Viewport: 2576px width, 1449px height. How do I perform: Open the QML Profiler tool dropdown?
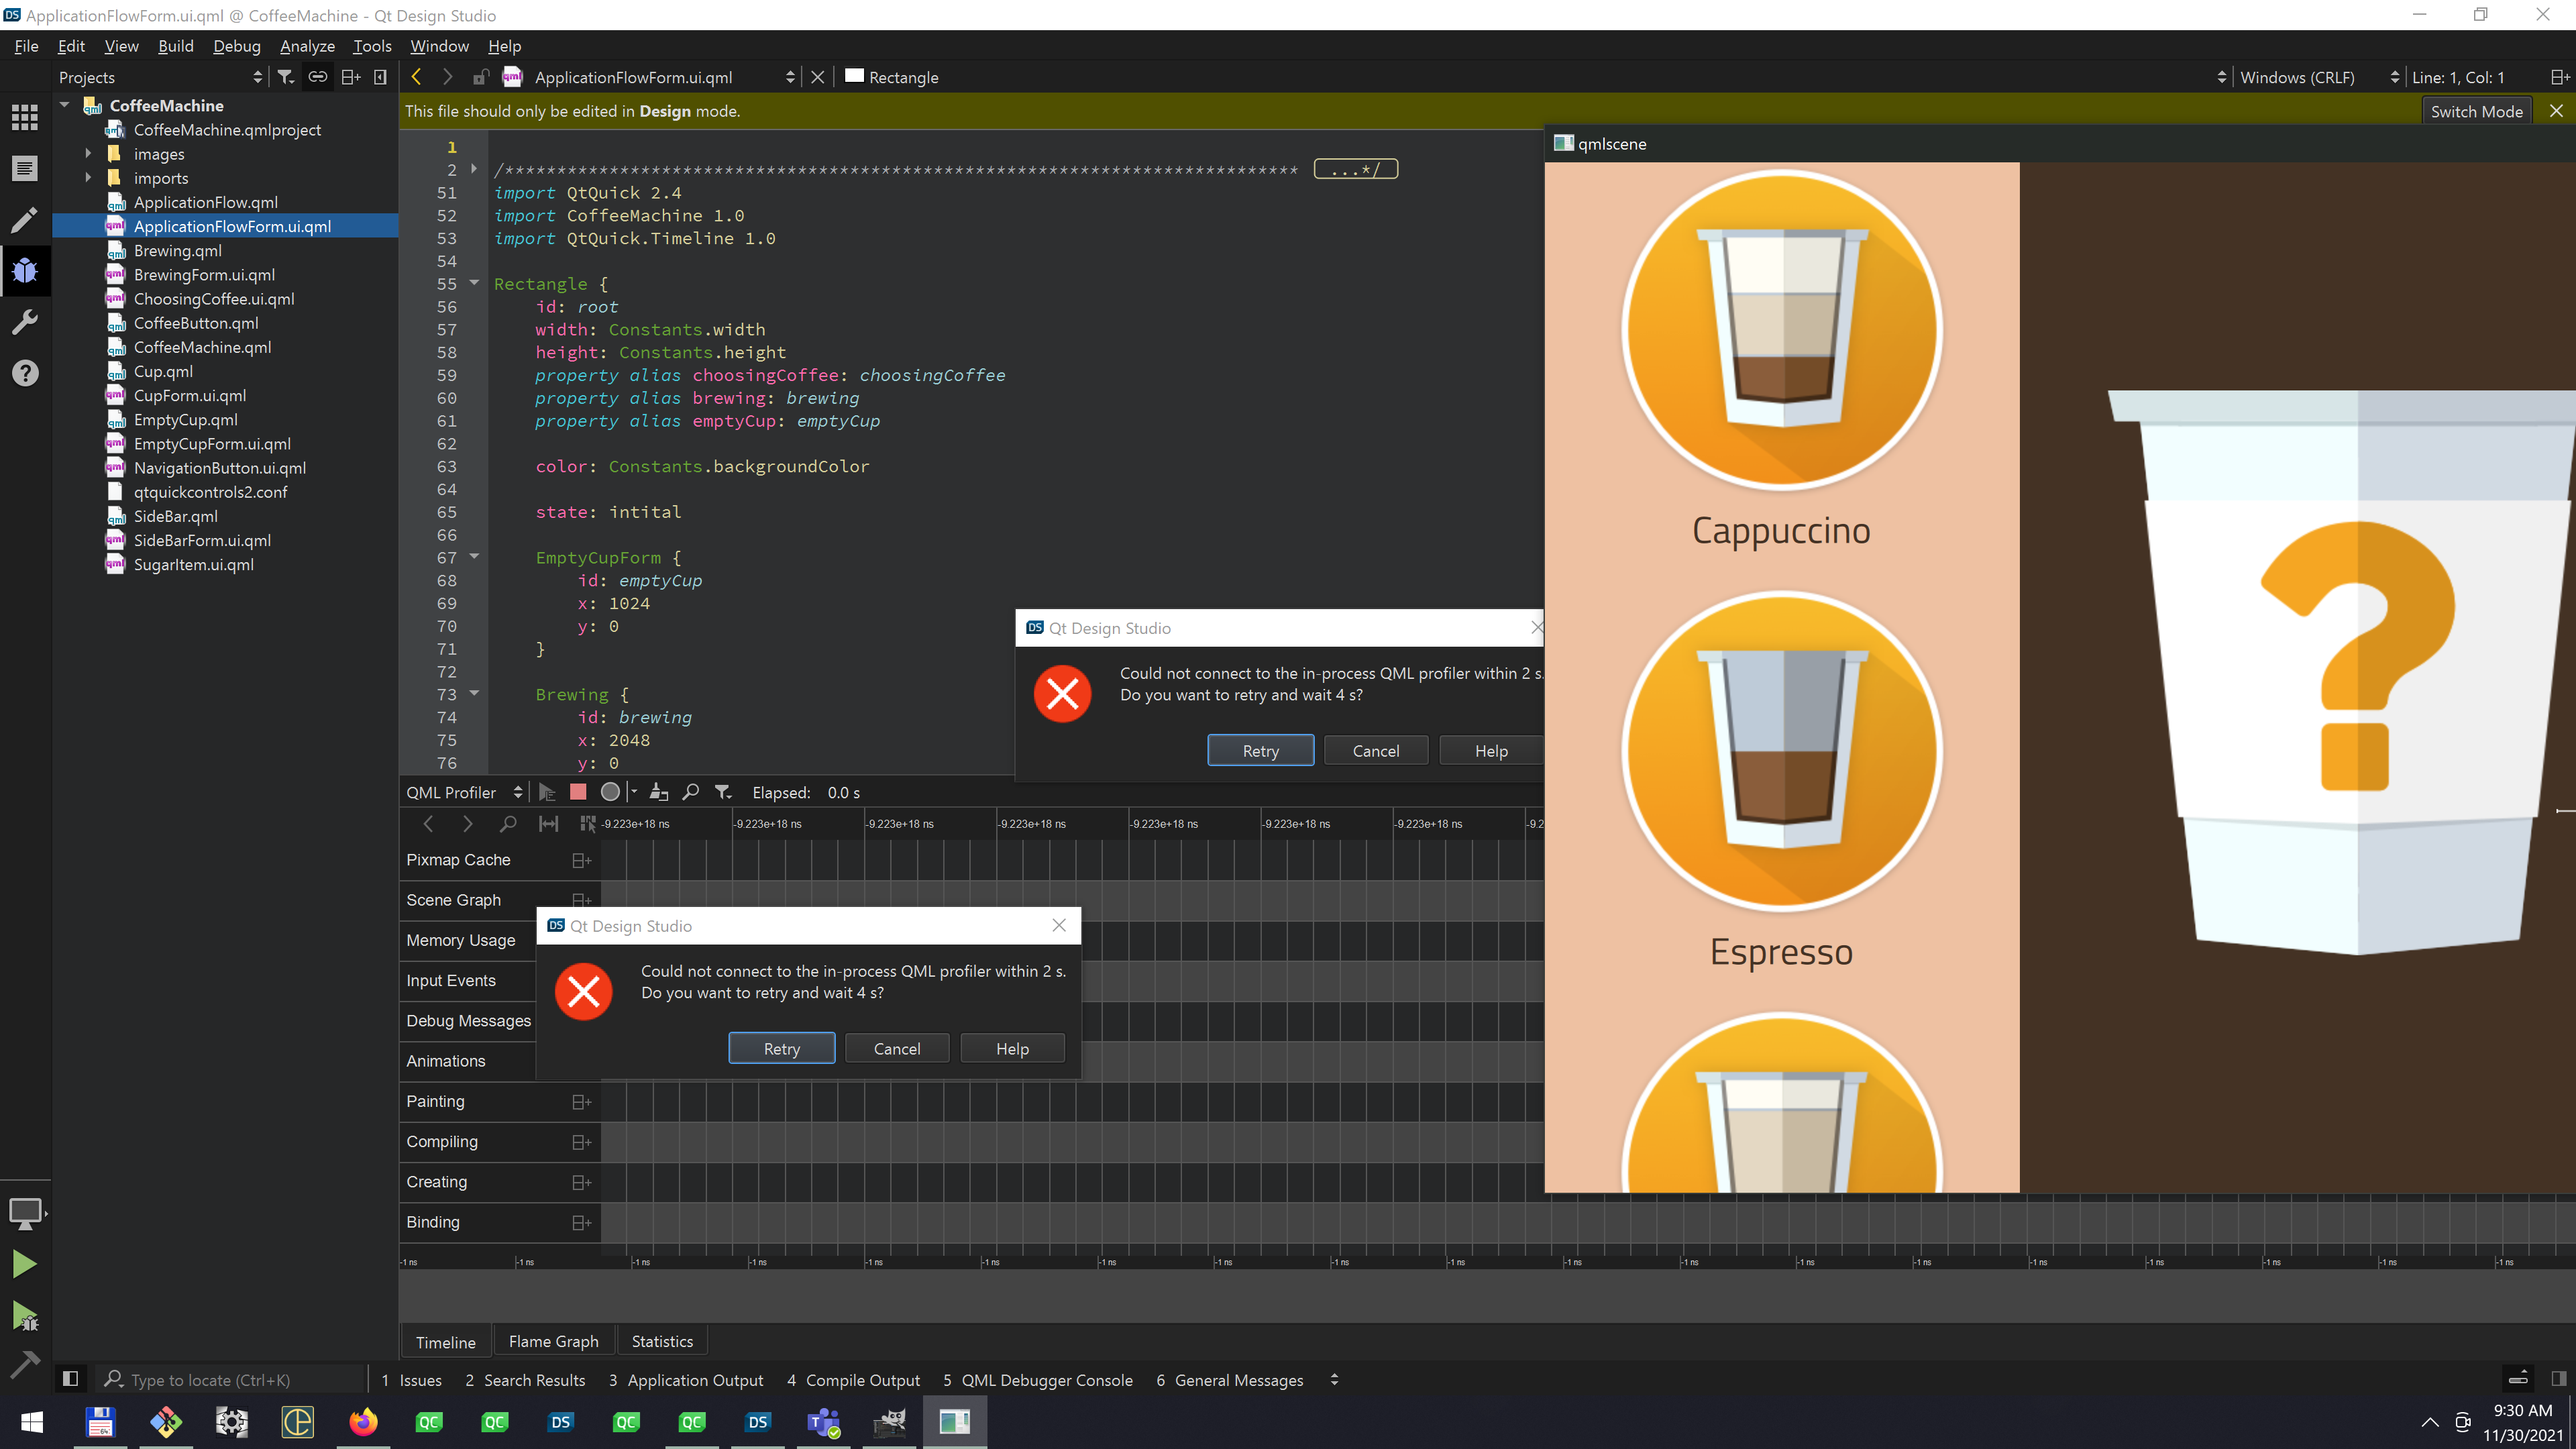pos(464,792)
